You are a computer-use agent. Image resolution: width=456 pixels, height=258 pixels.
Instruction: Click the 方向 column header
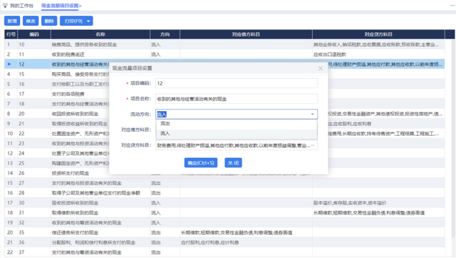(165, 34)
